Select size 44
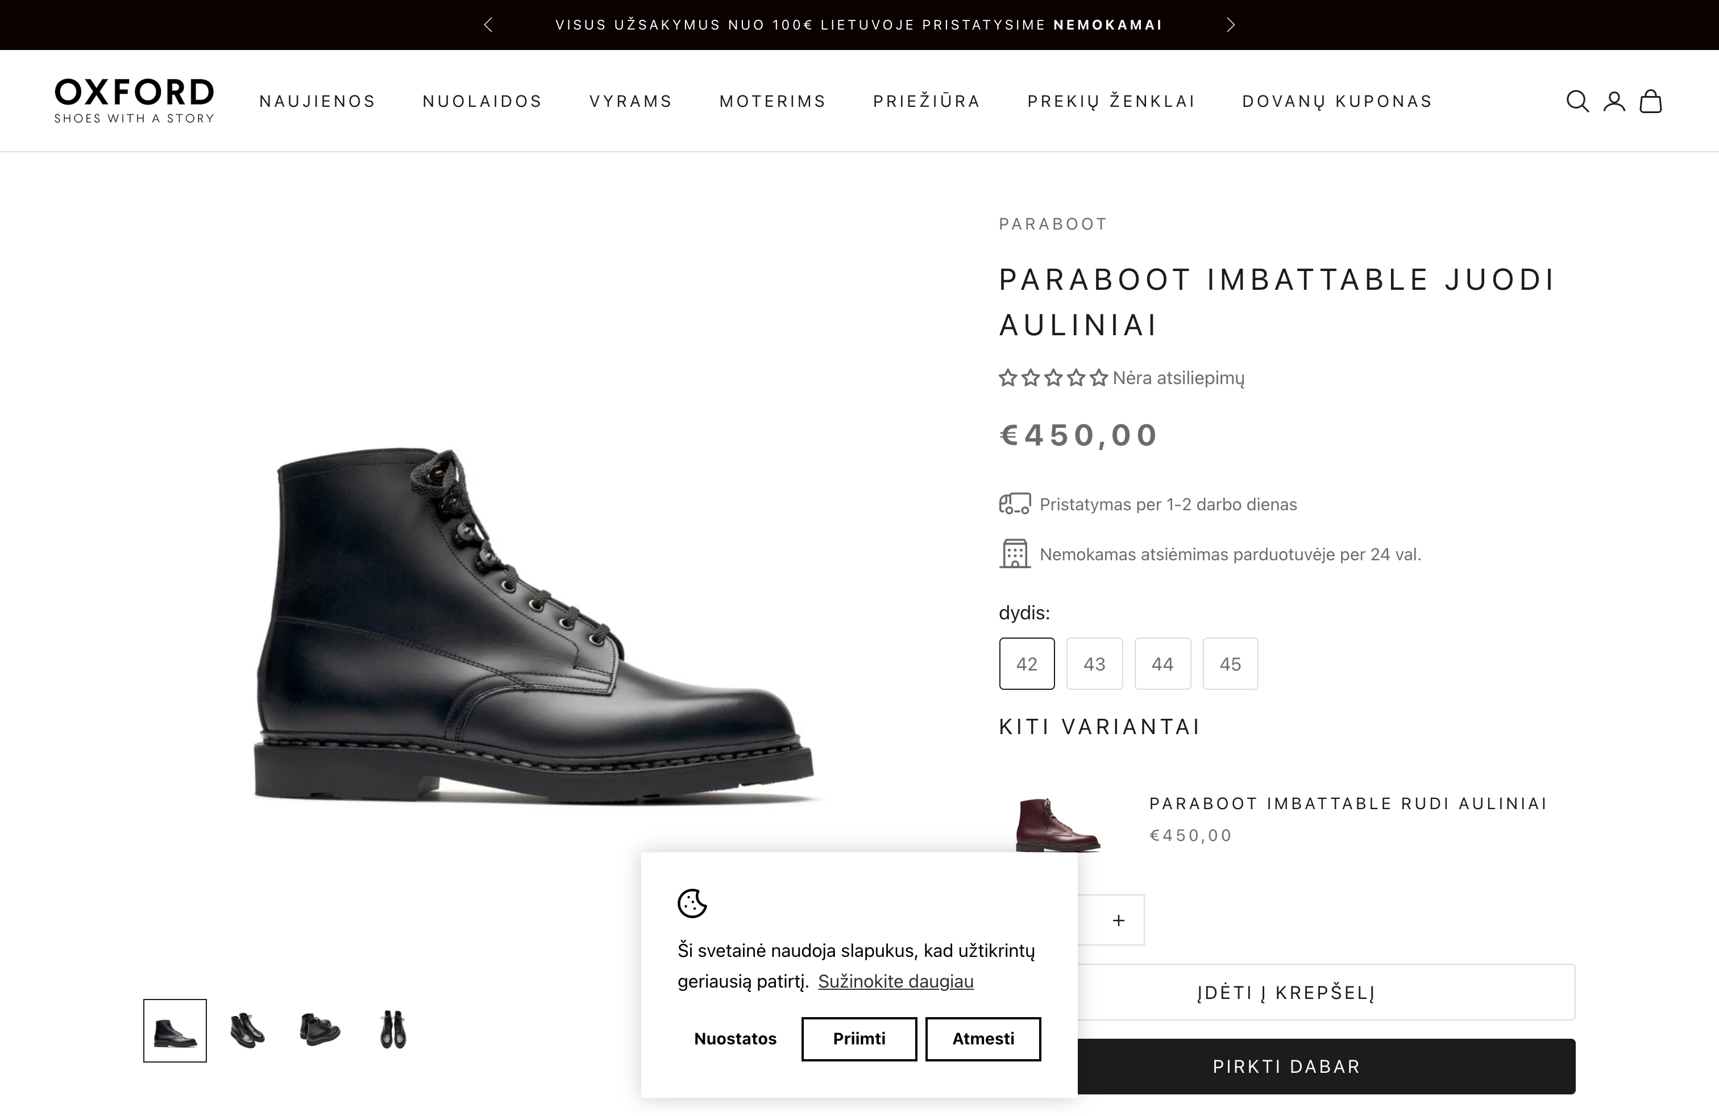This screenshot has width=1719, height=1116. click(x=1162, y=664)
